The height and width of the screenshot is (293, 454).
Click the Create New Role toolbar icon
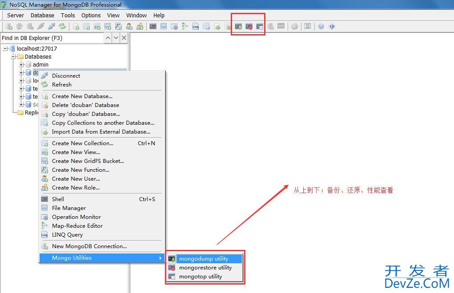tap(140, 27)
